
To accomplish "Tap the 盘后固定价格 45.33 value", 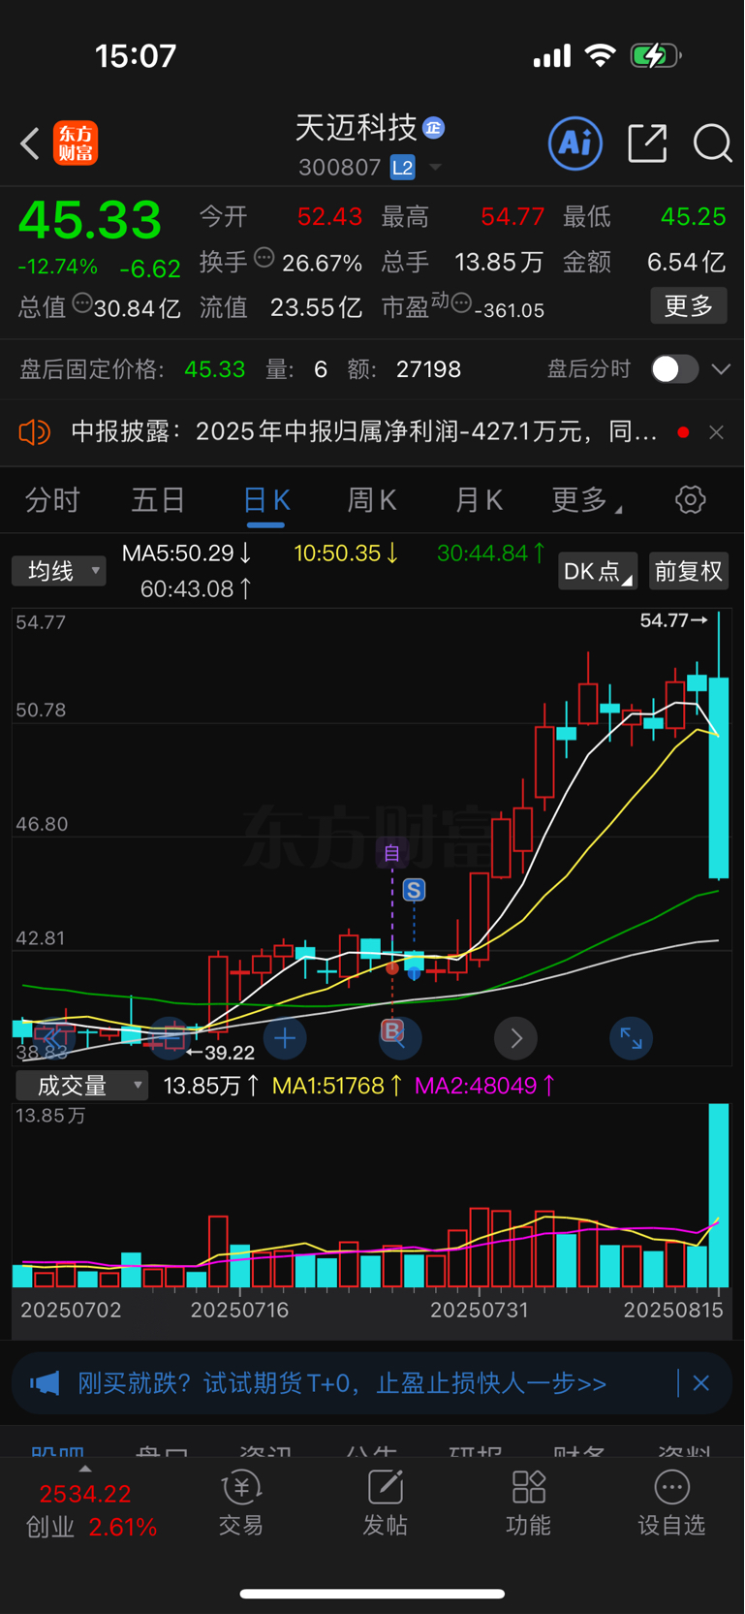I will pos(215,369).
